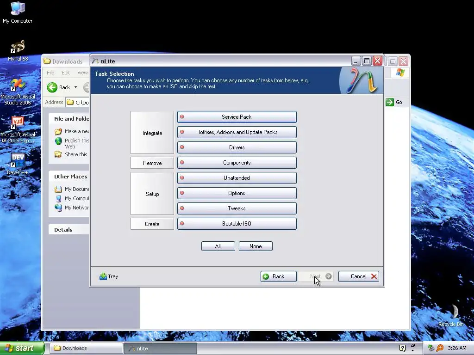
Task: Send nLite to Tray
Action: (109, 276)
